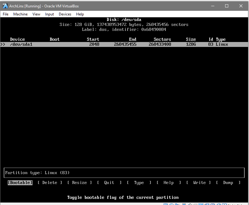Open the File menu

tap(6, 14)
